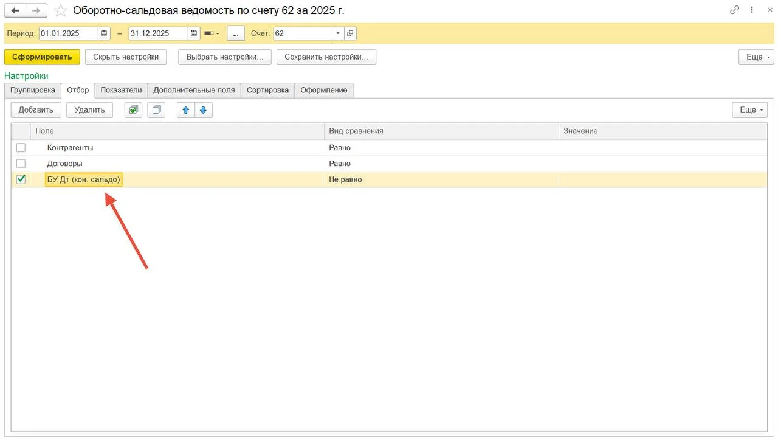778x441 pixels.
Task: Click the Поле column header
Action: [177, 131]
